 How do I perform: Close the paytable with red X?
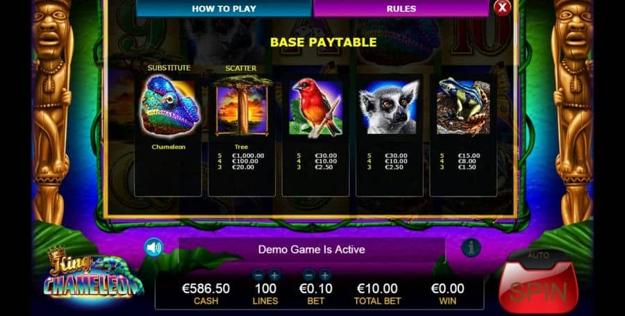coord(502,8)
